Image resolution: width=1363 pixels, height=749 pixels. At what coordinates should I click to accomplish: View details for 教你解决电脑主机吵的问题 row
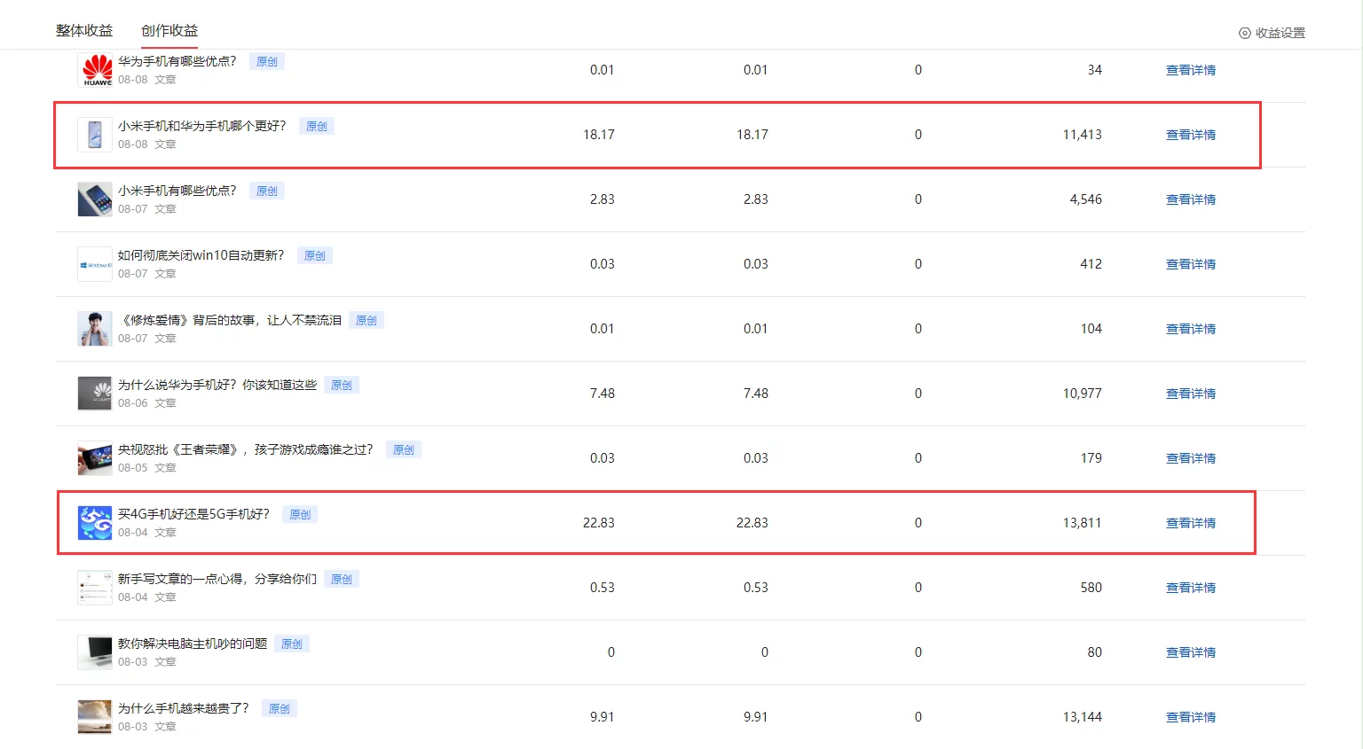point(1191,652)
